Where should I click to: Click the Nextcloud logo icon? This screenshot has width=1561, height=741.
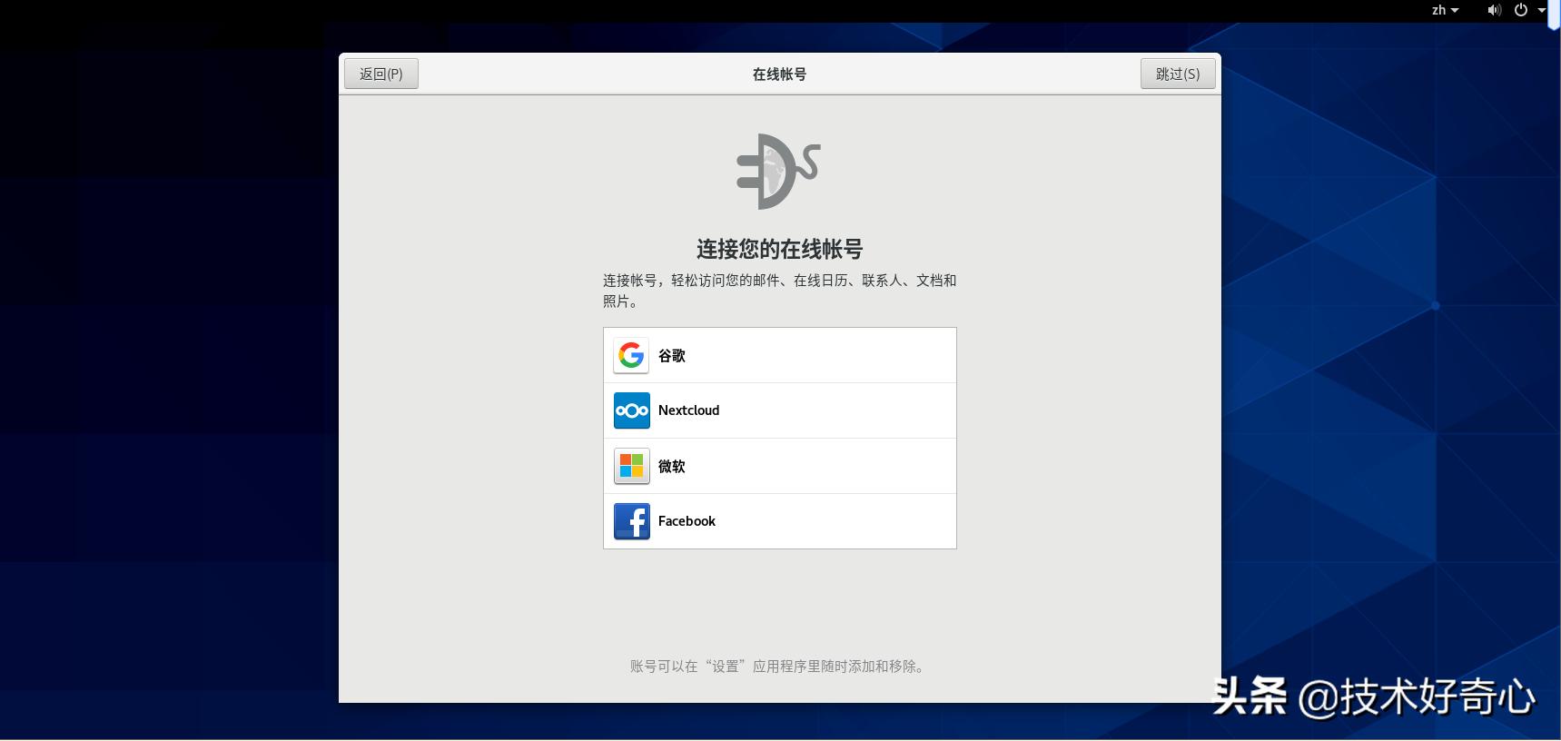[x=631, y=410]
